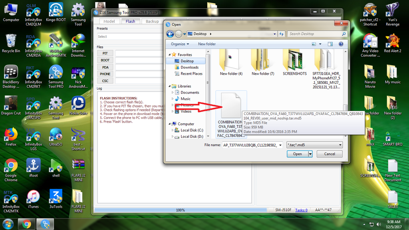Expand the Documents library tree node

coord(173,93)
